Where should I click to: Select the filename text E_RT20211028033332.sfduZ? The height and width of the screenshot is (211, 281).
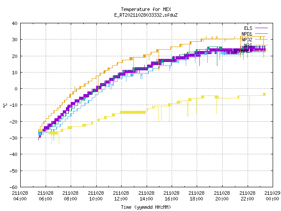coord(146,15)
